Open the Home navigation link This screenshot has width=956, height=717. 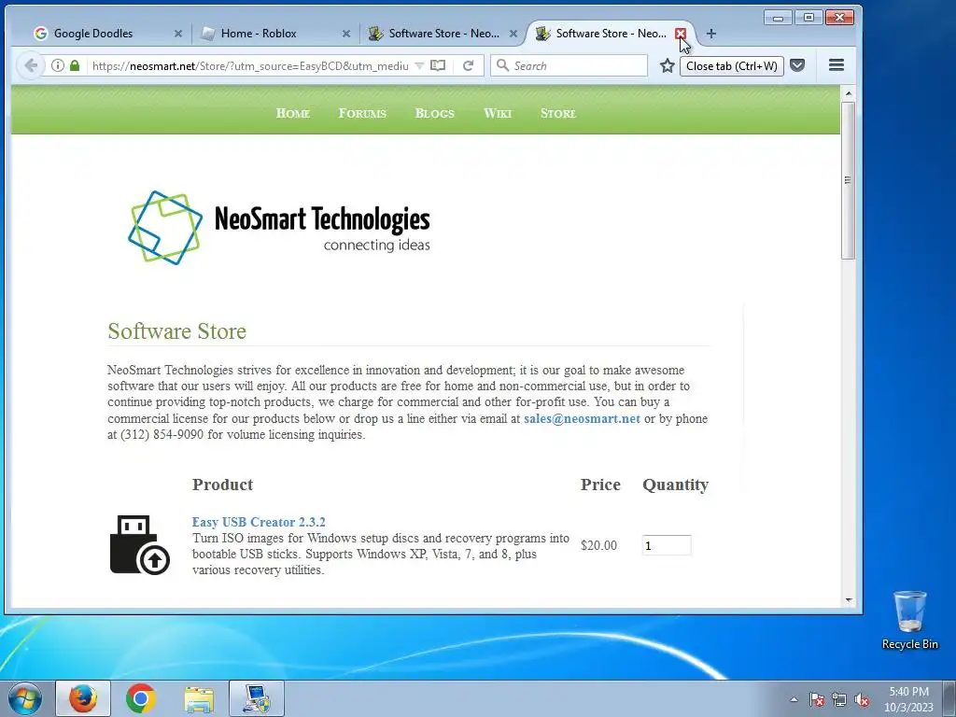point(292,113)
